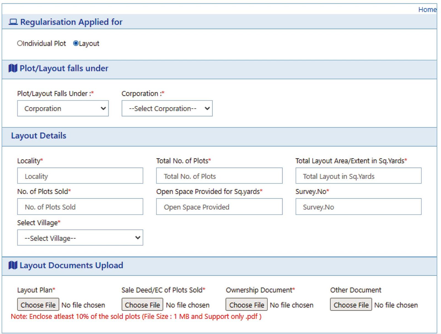Image resolution: width=441 pixels, height=334 pixels.
Task: Open the Plot/Layout Falls Under dropdown
Action: pyautogui.click(x=63, y=108)
